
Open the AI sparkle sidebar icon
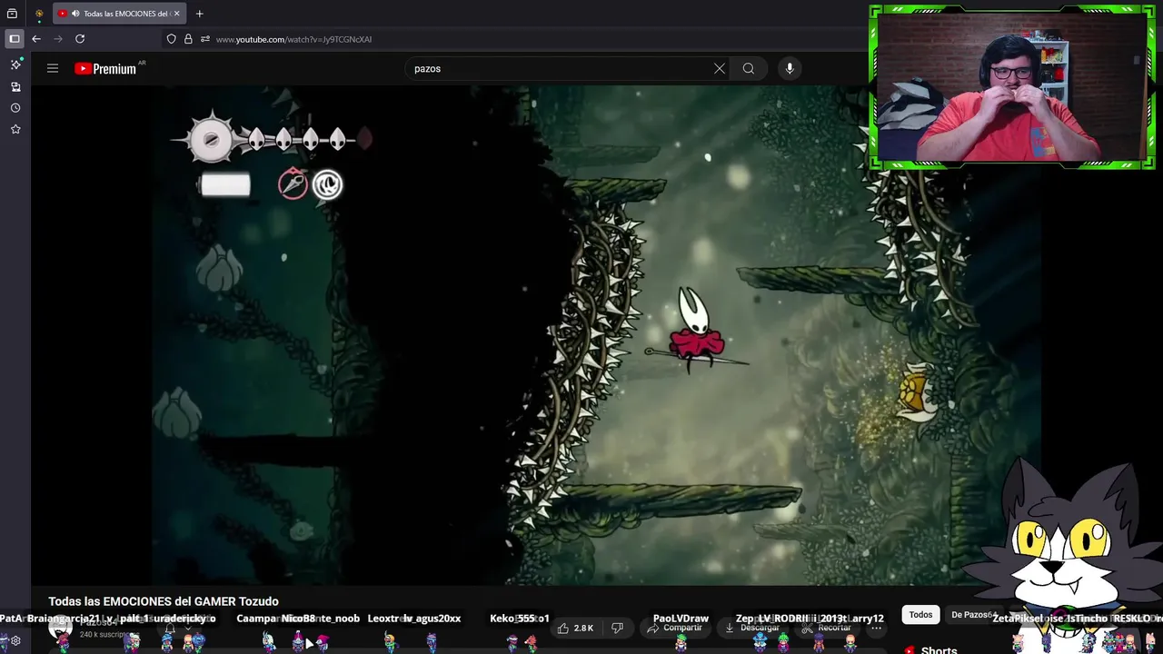point(15,64)
